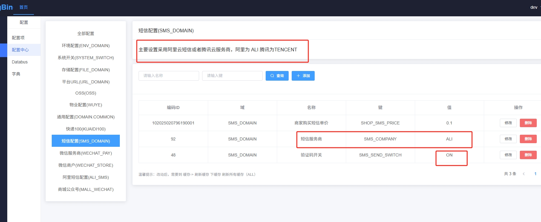
Task: Select 配置项 in left sidebar
Action: [x=24, y=38]
